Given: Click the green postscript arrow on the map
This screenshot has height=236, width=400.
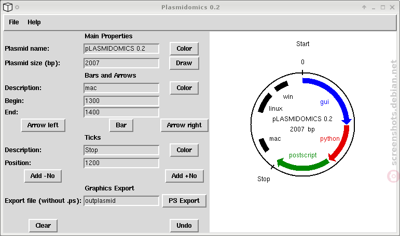Looking at the screenshot, I should pyautogui.click(x=302, y=166).
